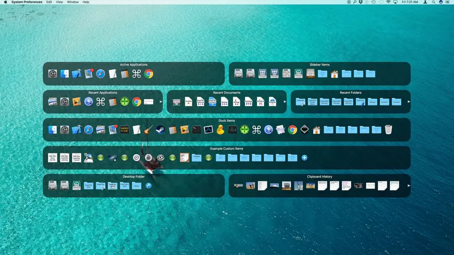Open the Home folder in Sidebar Items
454x255 pixels.
tap(334, 74)
